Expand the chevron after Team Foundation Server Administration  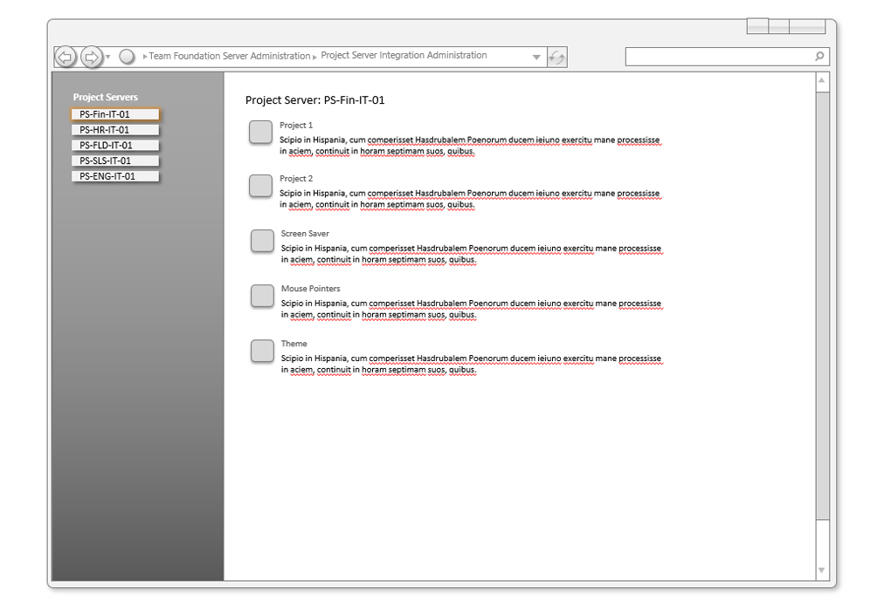(315, 57)
